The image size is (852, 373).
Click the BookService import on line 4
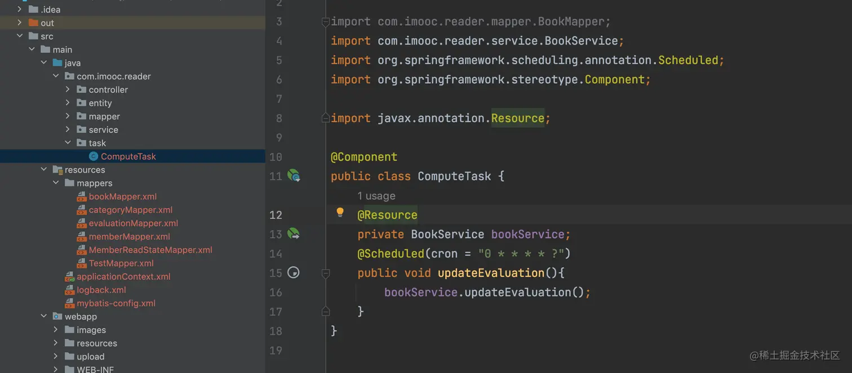[582, 41]
